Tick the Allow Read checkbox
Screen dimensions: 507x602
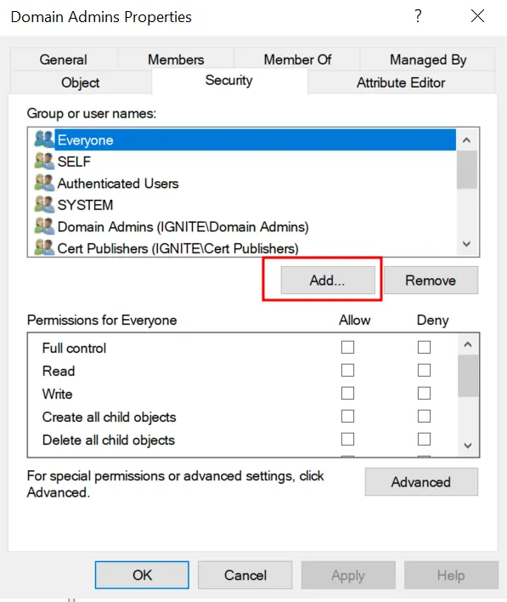(348, 371)
